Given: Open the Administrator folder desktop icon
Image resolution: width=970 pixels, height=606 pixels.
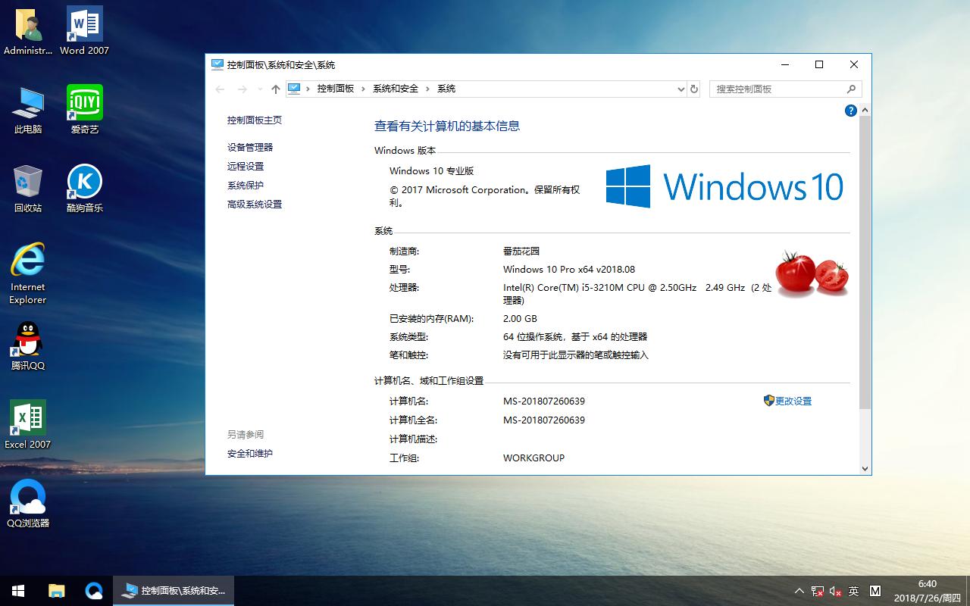Looking at the screenshot, I should [28, 32].
